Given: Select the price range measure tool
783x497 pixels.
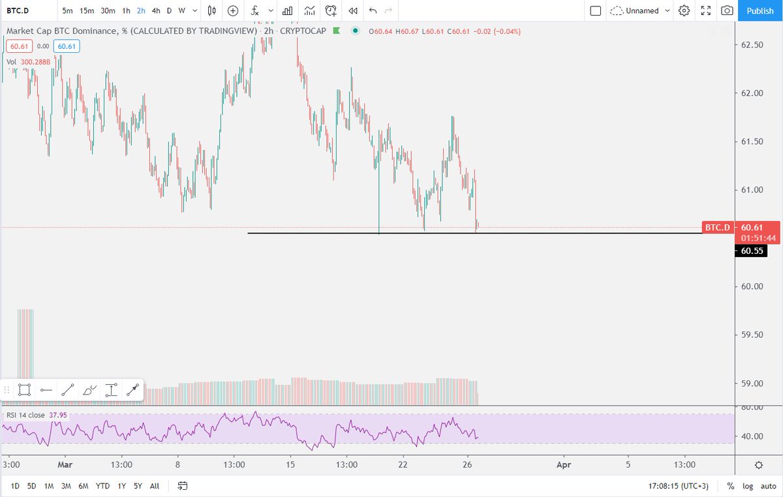Looking at the screenshot, I should [x=112, y=390].
